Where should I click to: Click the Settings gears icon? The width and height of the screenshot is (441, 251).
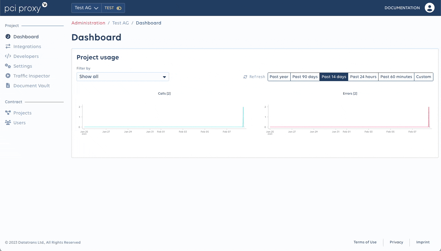tap(8, 66)
